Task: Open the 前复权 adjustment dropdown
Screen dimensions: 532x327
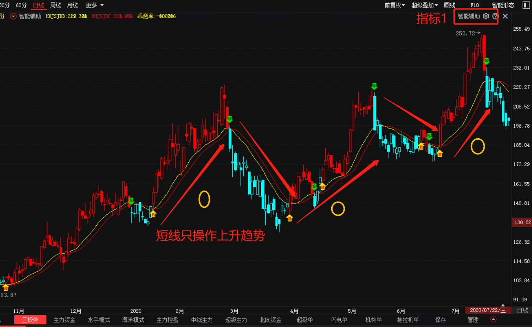Action: tap(395, 5)
